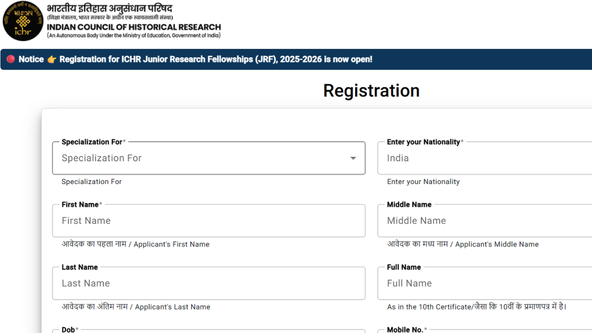
Task: Click the Specialization For dropdown arrow
Action: pyautogui.click(x=353, y=158)
